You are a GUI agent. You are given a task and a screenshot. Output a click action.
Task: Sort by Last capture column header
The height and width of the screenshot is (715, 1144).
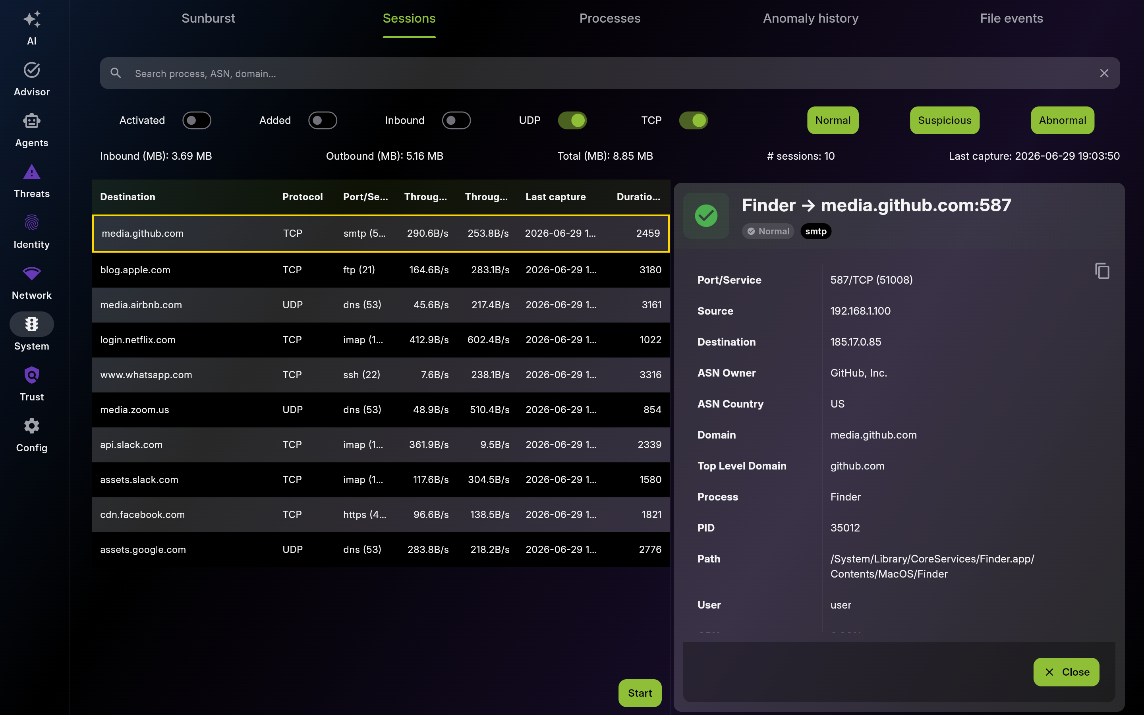click(x=555, y=197)
